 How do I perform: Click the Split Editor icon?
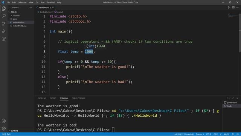coord(233,8)
